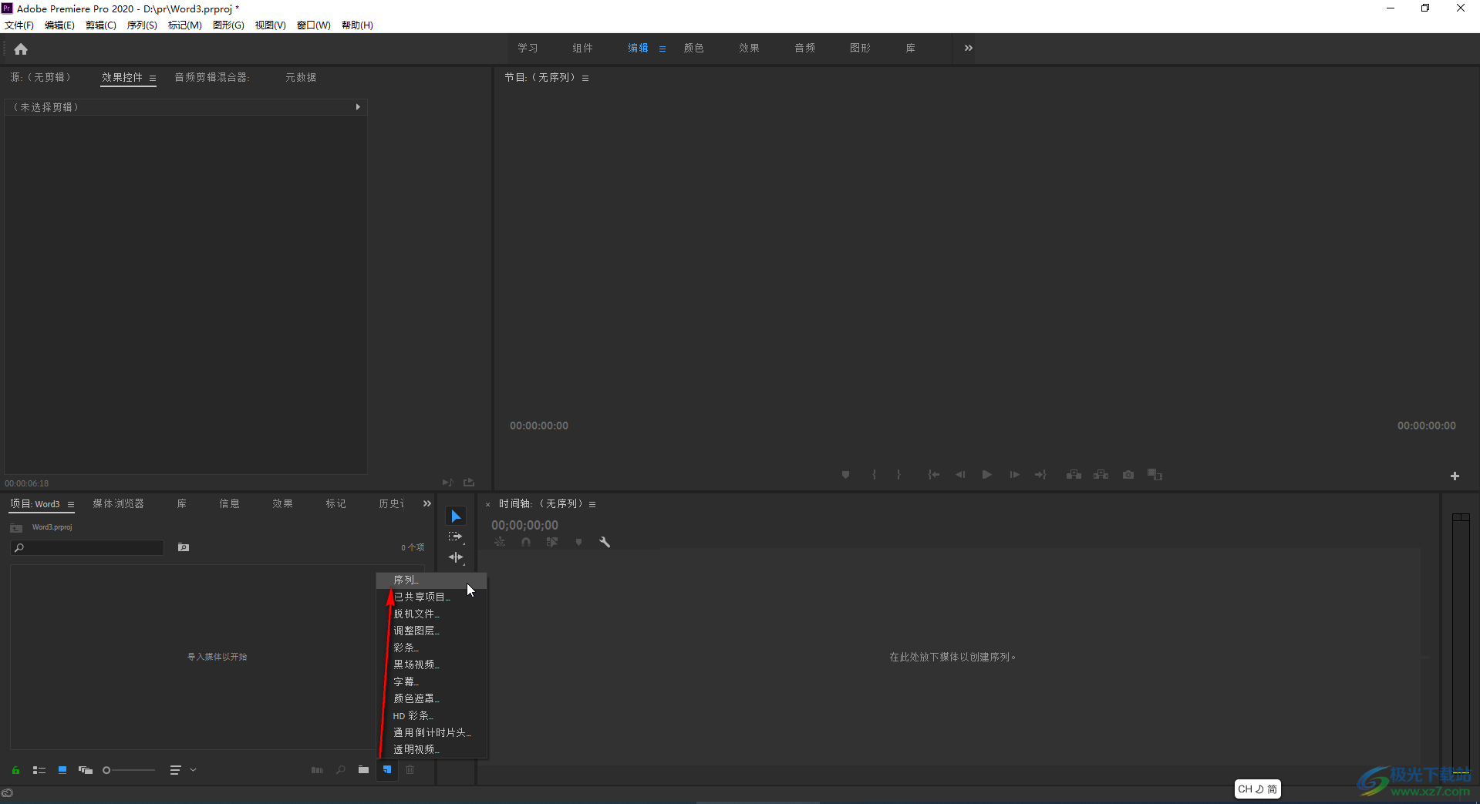Close the Timeline panel tab
This screenshot has height=804, width=1480.
tap(487, 504)
